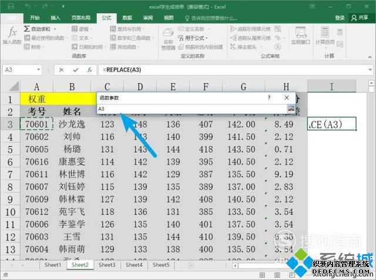Open the Page Layout (页面布局) ribbon tab
The height and width of the screenshot is (280, 376).
click(81, 18)
